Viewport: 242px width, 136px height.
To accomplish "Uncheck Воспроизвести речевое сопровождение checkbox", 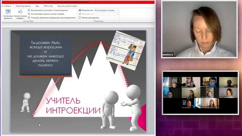I will 29,10.
